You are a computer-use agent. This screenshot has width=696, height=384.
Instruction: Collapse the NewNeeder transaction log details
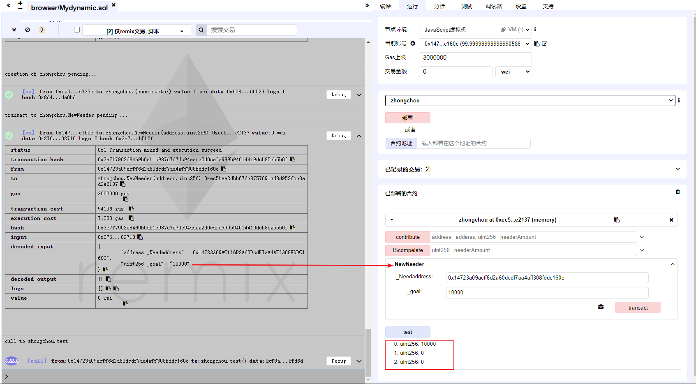point(359,136)
